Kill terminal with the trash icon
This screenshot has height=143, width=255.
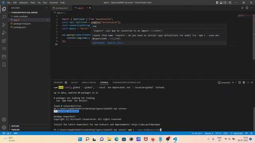point(244,82)
